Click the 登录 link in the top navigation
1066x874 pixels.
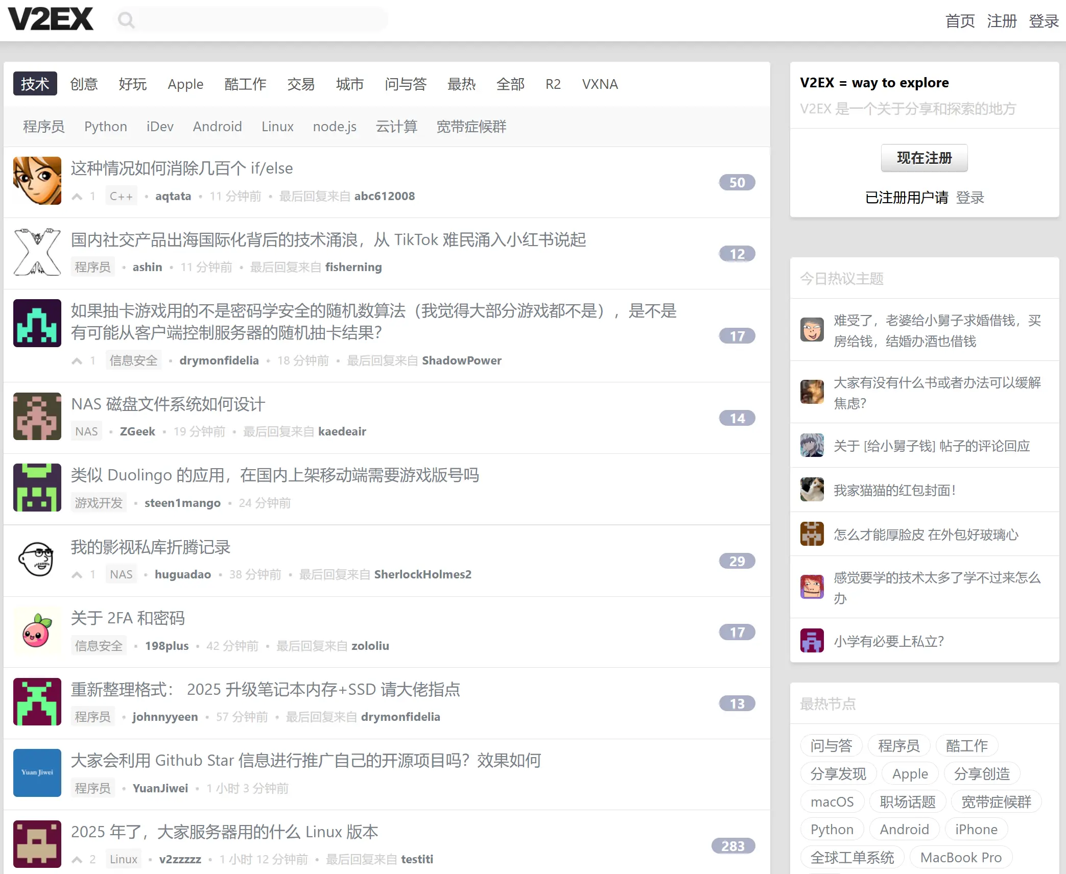point(1043,21)
